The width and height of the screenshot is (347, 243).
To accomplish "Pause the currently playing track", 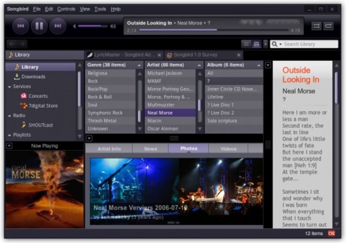I will click(x=39, y=26).
